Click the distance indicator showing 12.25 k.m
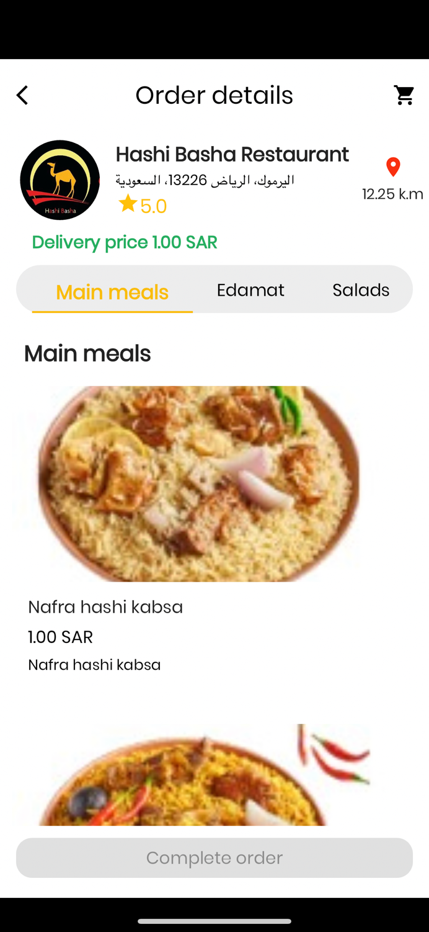This screenshot has width=429, height=932. pos(393,193)
